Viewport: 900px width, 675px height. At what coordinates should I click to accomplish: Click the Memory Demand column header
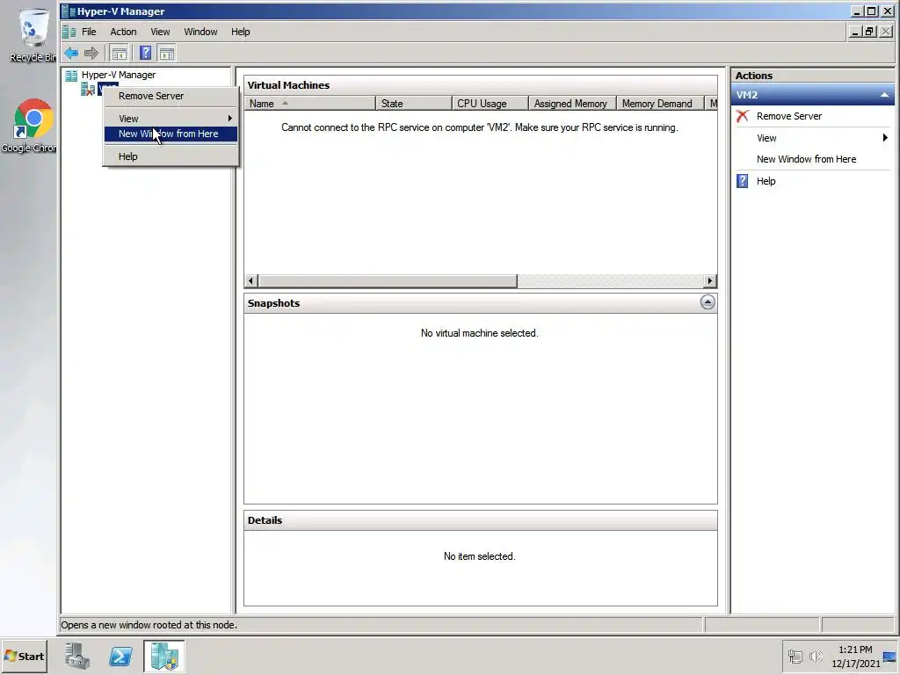(x=660, y=104)
